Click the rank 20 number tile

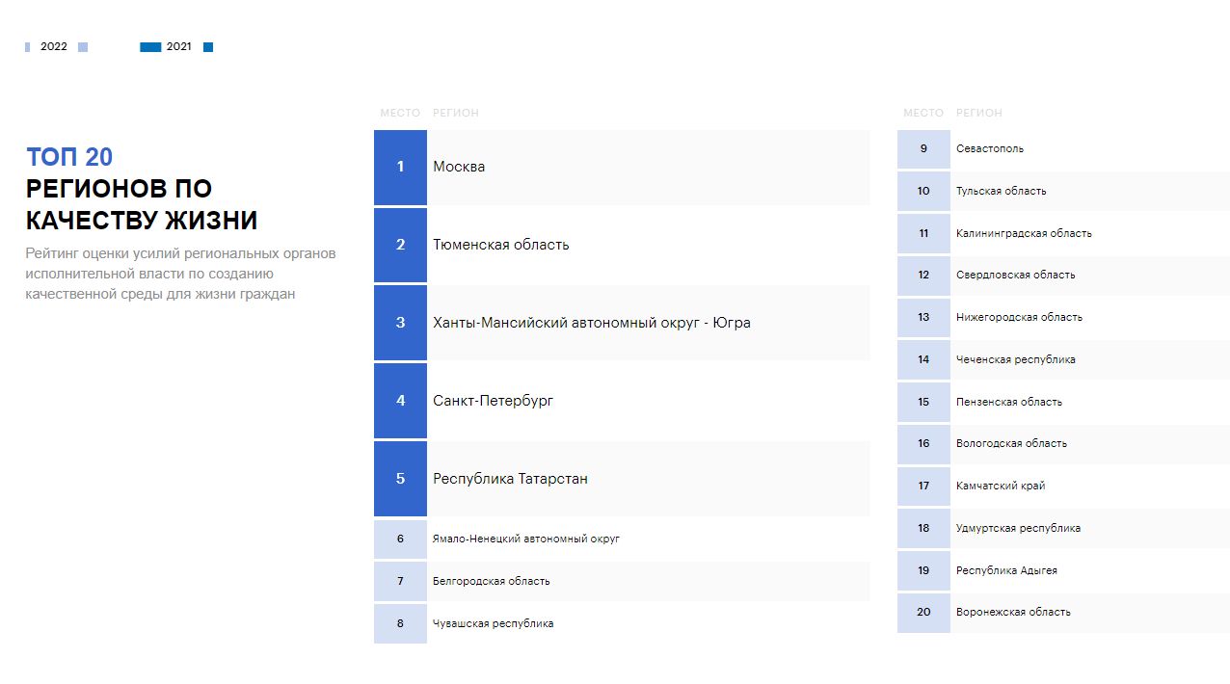(923, 612)
